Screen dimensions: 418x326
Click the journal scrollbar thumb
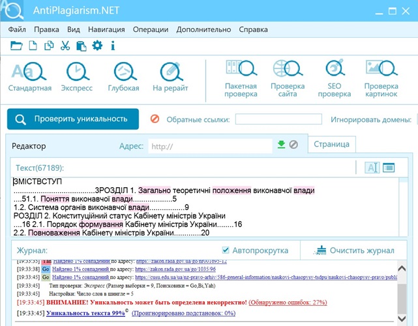coord(402,299)
